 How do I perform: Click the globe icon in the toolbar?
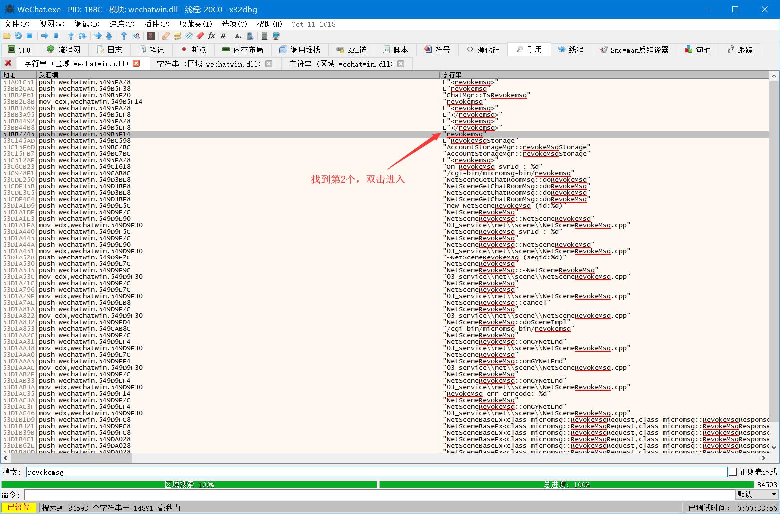[x=276, y=36]
